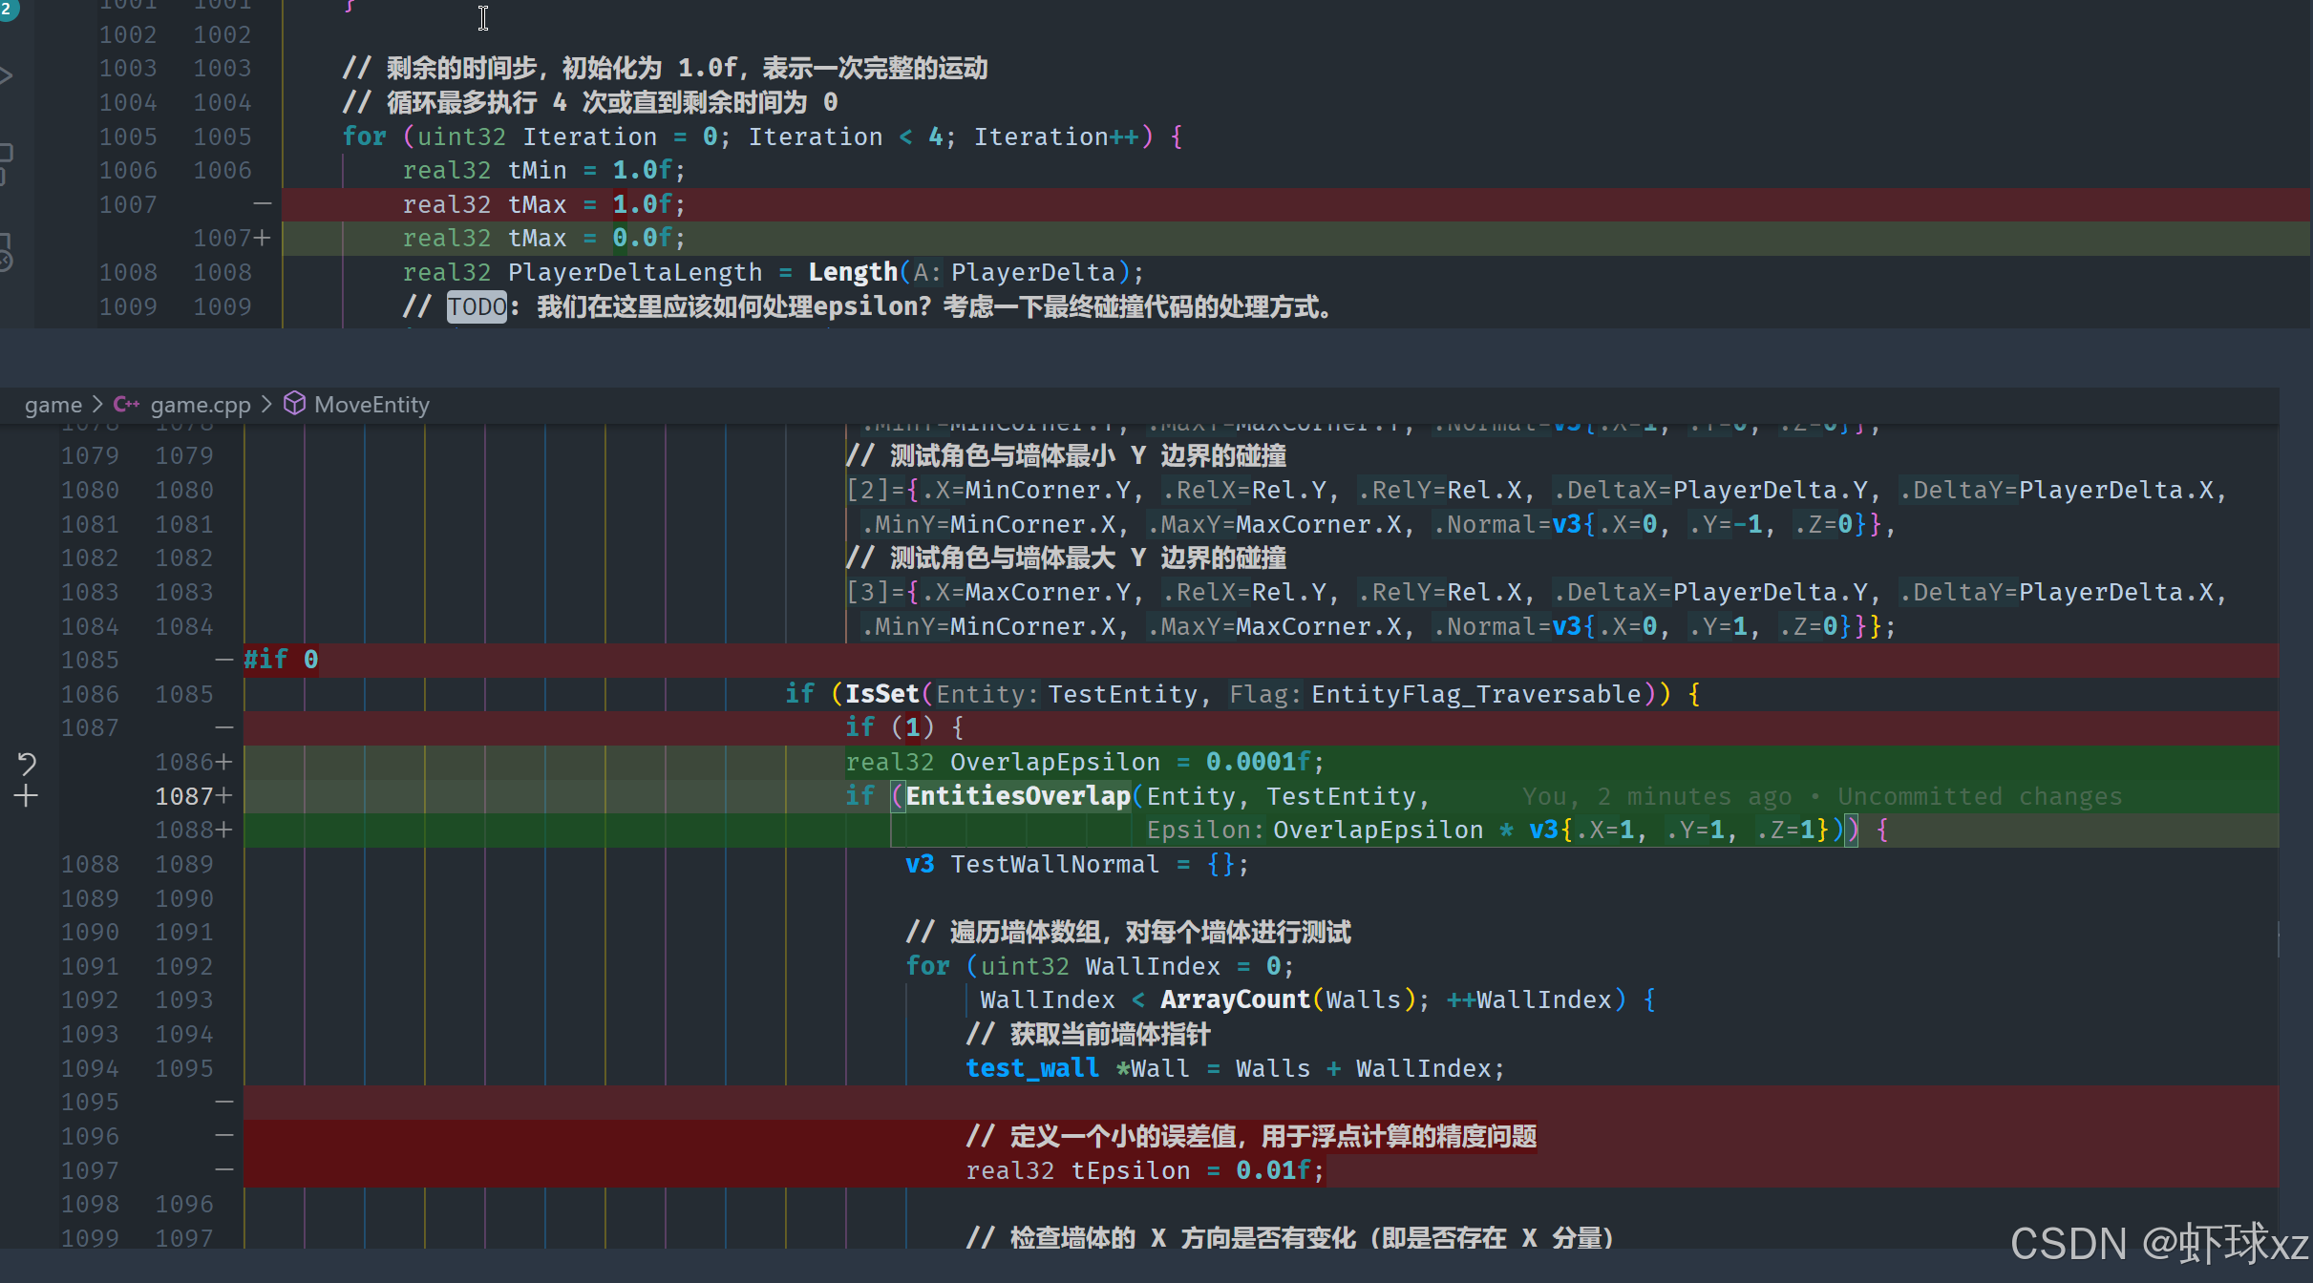Click the 'Epsilon: OverlapEpsilon * v3' argument line
The image size is (2313, 1283).
(x=1517, y=830)
